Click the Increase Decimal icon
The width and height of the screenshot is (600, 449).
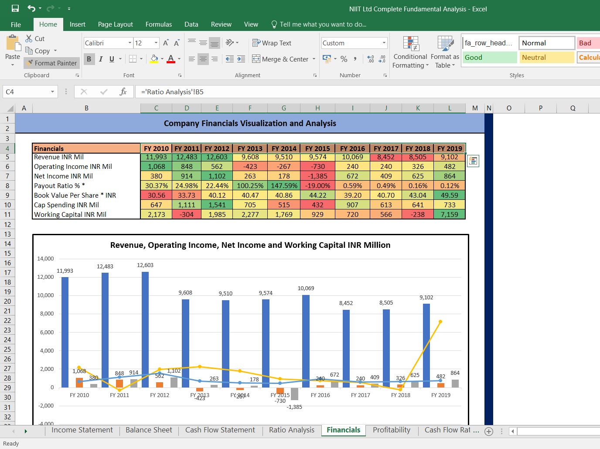pos(371,59)
